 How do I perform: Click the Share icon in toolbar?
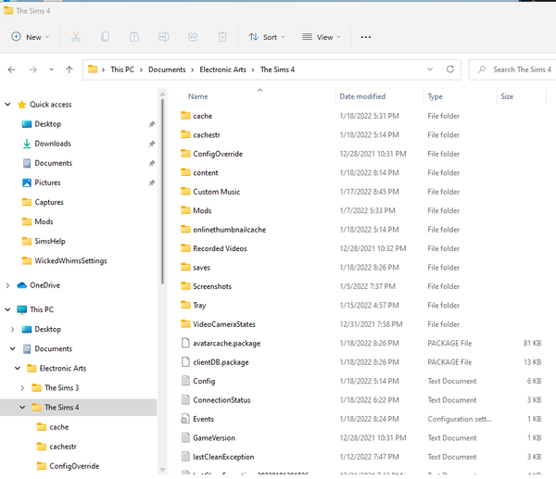pyautogui.click(x=193, y=37)
